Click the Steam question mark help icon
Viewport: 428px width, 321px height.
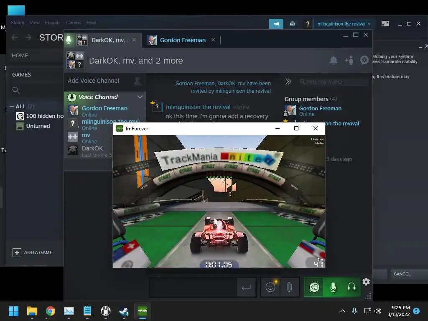click(x=308, y=24)
